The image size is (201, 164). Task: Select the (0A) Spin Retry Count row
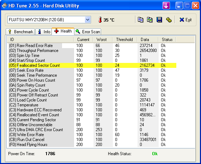point(92,85)
